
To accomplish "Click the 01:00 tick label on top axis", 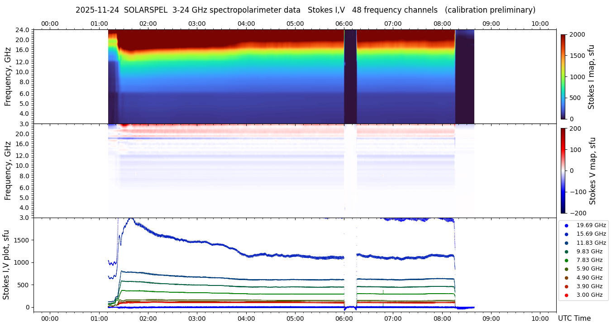I will pos(99,24).
